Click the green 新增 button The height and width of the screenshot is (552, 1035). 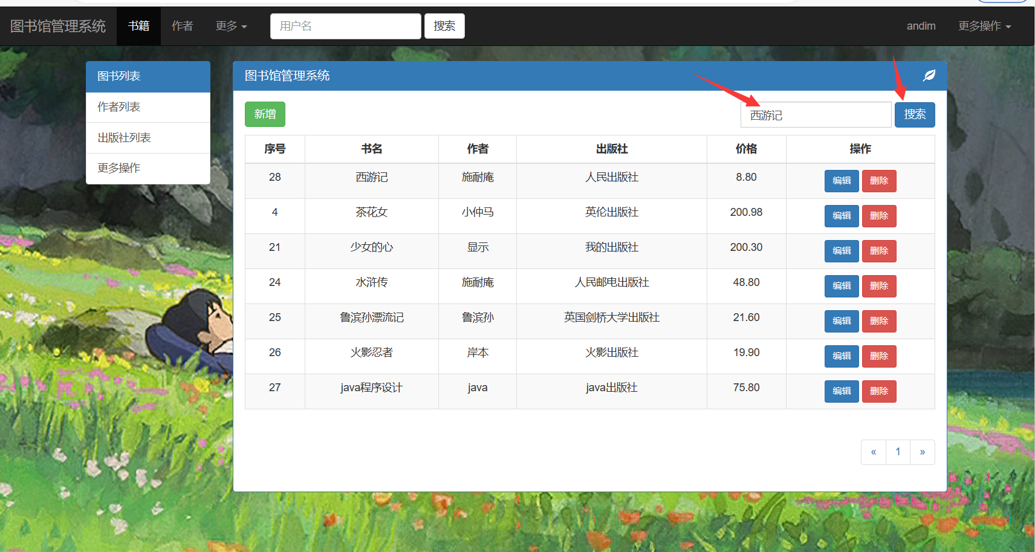tap(265, 114)
